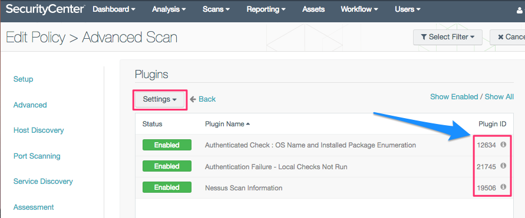
Task: Toggle Enabled status for Authenticated Check plugin
Action: click(x=167, y=145)
